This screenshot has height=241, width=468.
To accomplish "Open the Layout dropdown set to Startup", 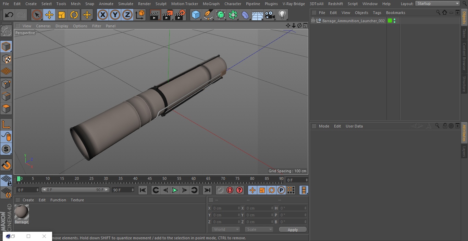I will (x=438, y=3).
